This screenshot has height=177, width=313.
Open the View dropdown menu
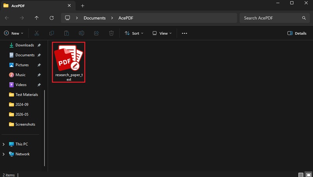[162, 33]
